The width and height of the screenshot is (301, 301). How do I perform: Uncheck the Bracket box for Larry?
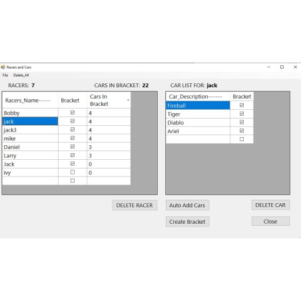pos(73,155)
